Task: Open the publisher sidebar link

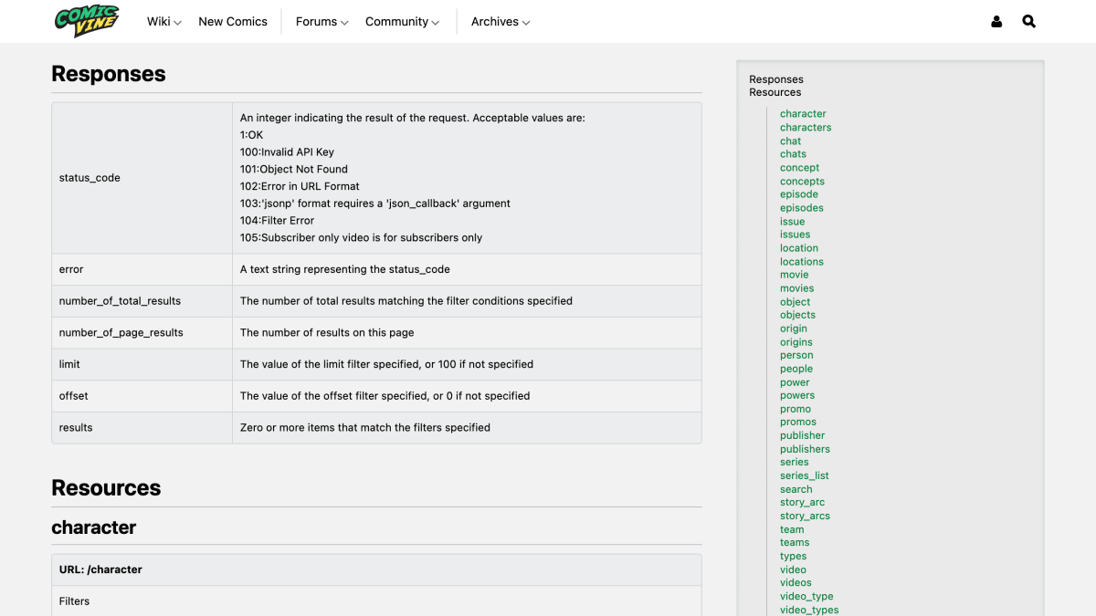Action: [802, 435]
